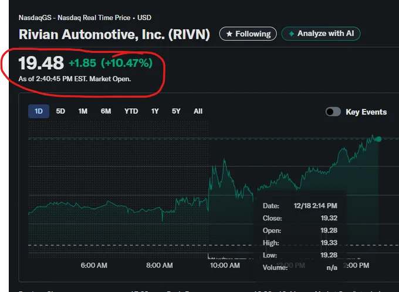399x292 pixels.
Task: Switch chart to 1M range
Action: (83, 112)
